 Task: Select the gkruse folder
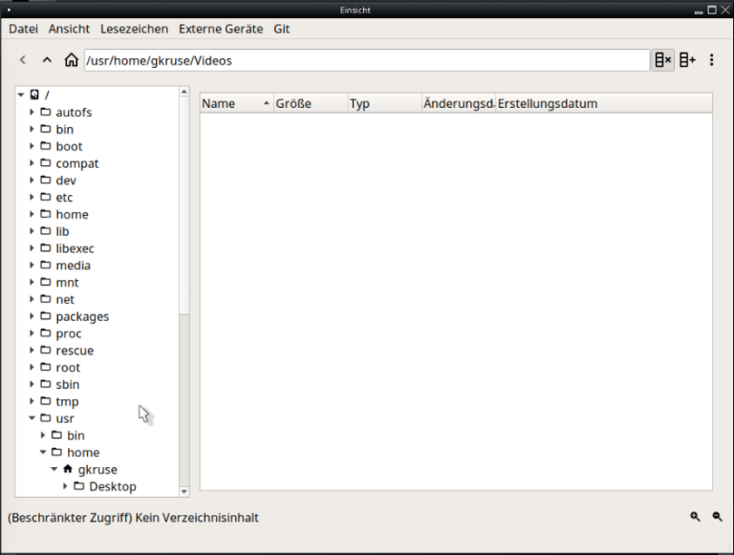97,469
